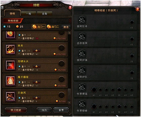Activate the first 40-point star on 伤害提高
The width and height of the screenshot is (141, 117).
point(94,90)
